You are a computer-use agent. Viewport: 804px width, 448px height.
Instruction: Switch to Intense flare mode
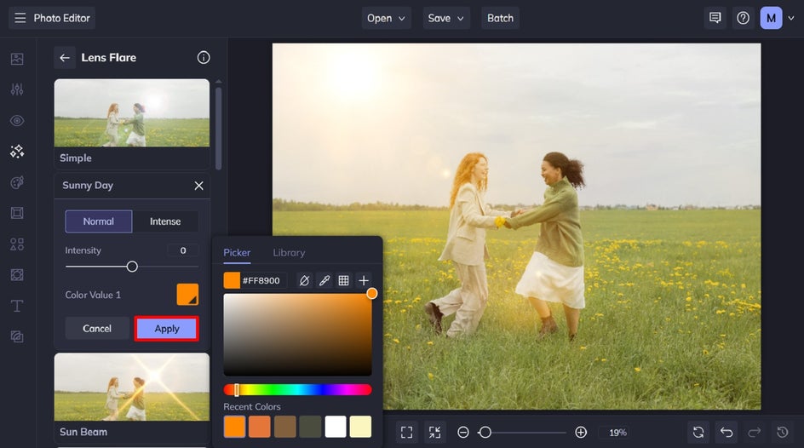coord(165,221)
